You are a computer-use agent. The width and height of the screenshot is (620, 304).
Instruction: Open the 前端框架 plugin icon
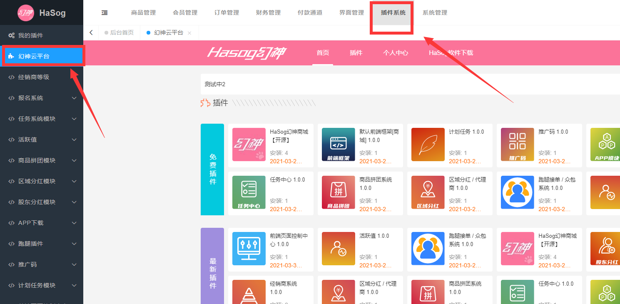pyautogui.click(x=339, y=145)
